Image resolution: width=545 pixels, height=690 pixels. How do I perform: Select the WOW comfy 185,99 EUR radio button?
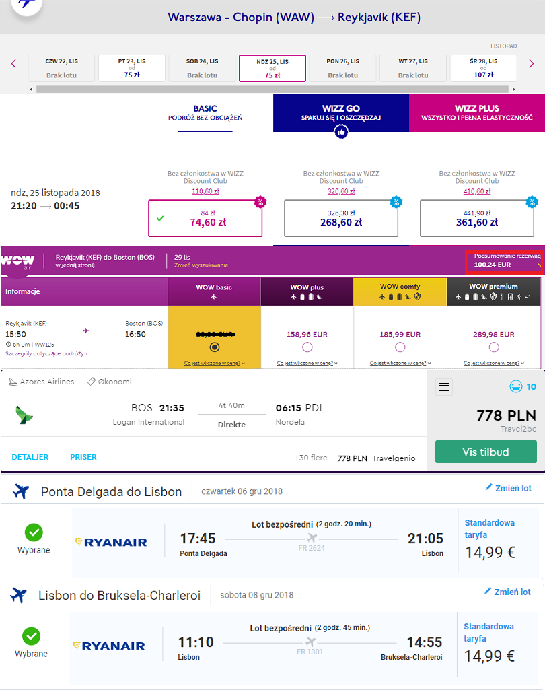[x=400, y=347]
